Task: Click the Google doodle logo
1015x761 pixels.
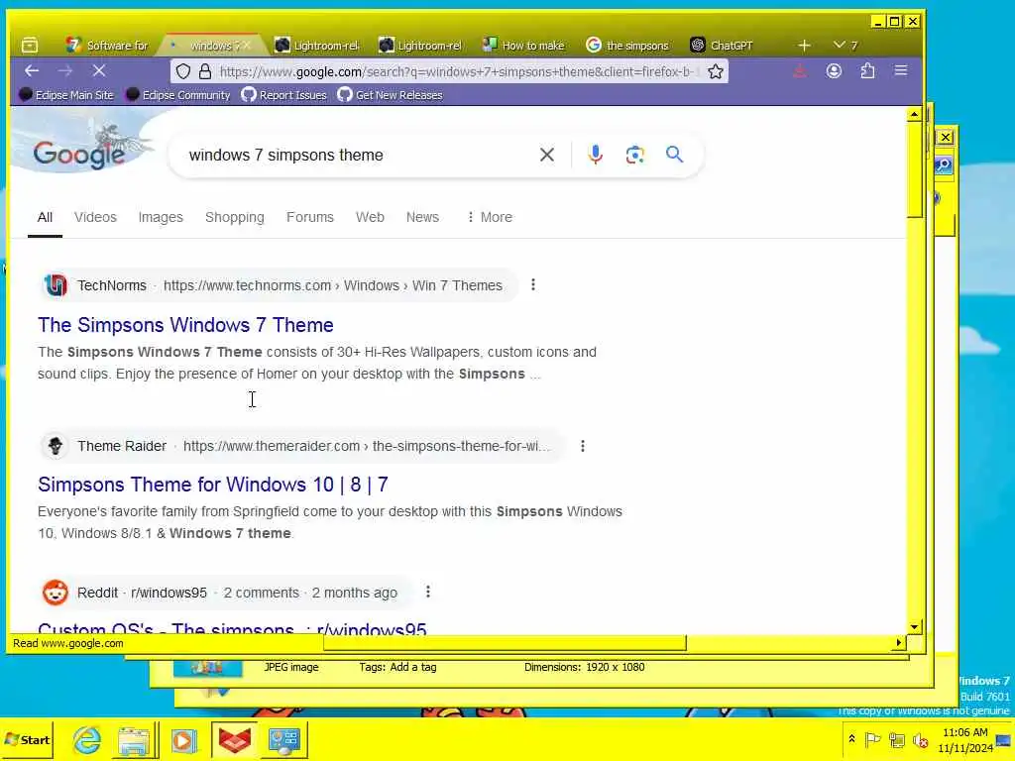Action: [79, 154]
